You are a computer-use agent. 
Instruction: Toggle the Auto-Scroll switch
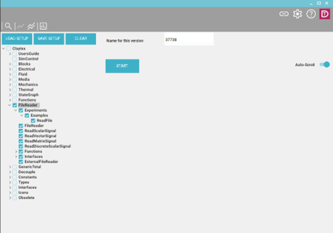[325, 65]
